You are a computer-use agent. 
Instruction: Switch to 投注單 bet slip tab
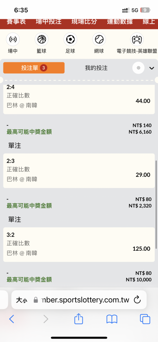[x=34, y=68]
